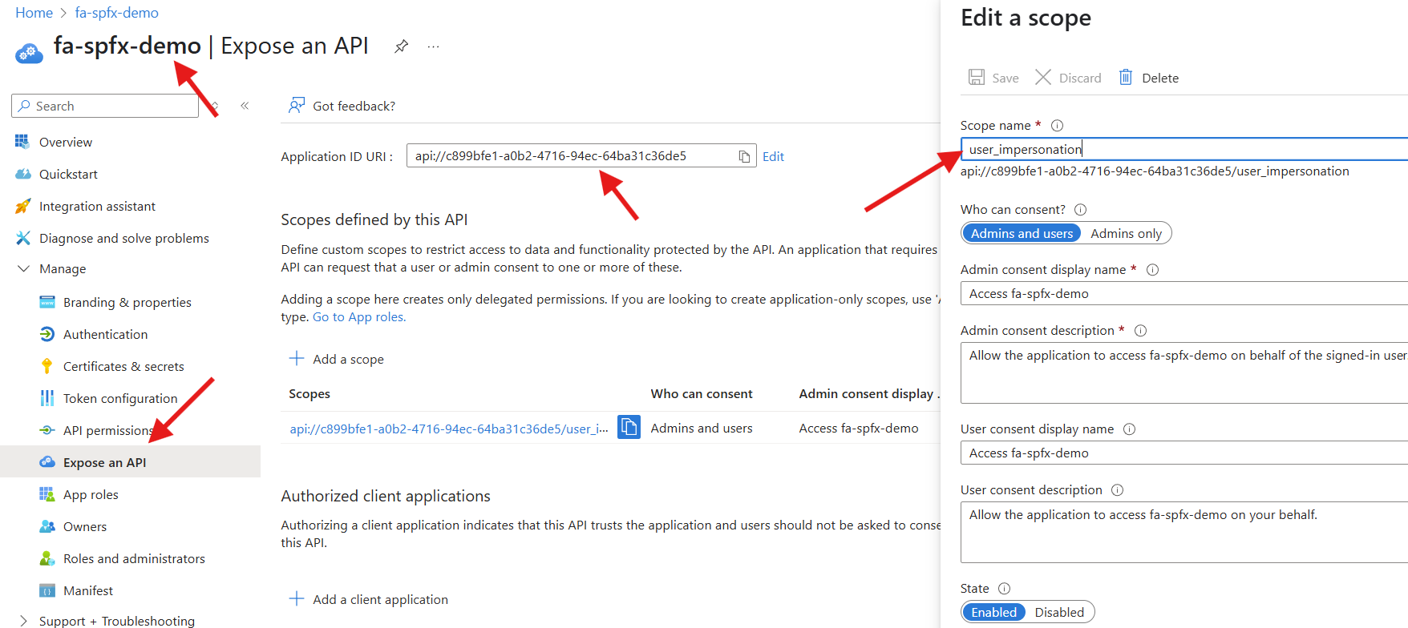Click the Who can consent column header
This screenshot has width=1408, height=628.
[x=702, y=393]
